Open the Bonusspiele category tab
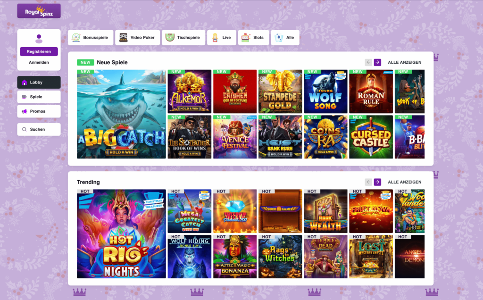 click(91, 38)
